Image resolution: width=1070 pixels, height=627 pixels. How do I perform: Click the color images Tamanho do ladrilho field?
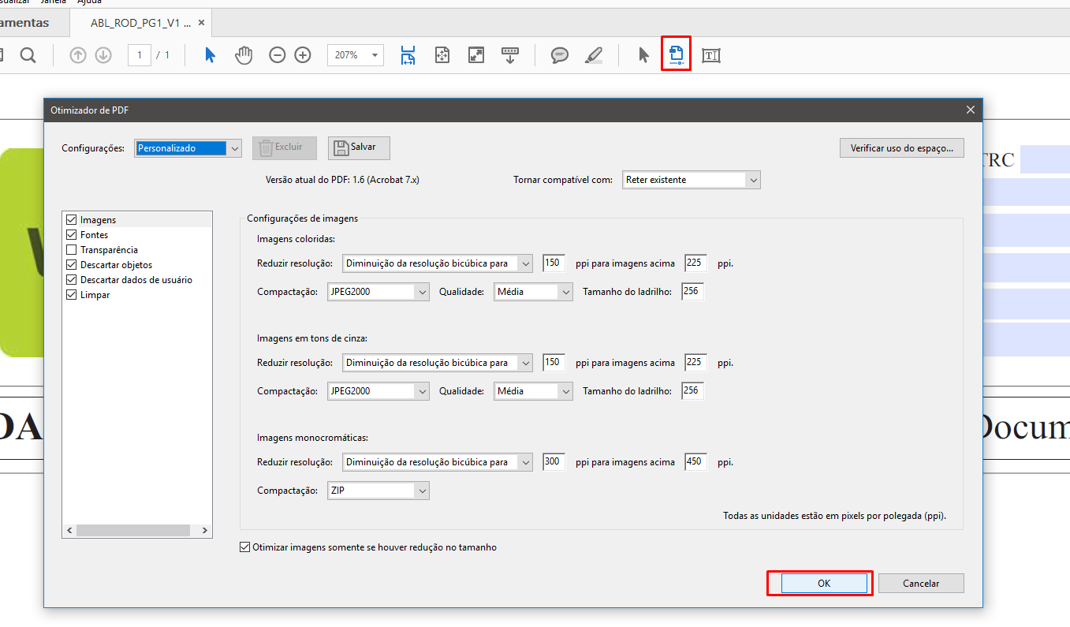pyautogui.click(x=693, y=292)
